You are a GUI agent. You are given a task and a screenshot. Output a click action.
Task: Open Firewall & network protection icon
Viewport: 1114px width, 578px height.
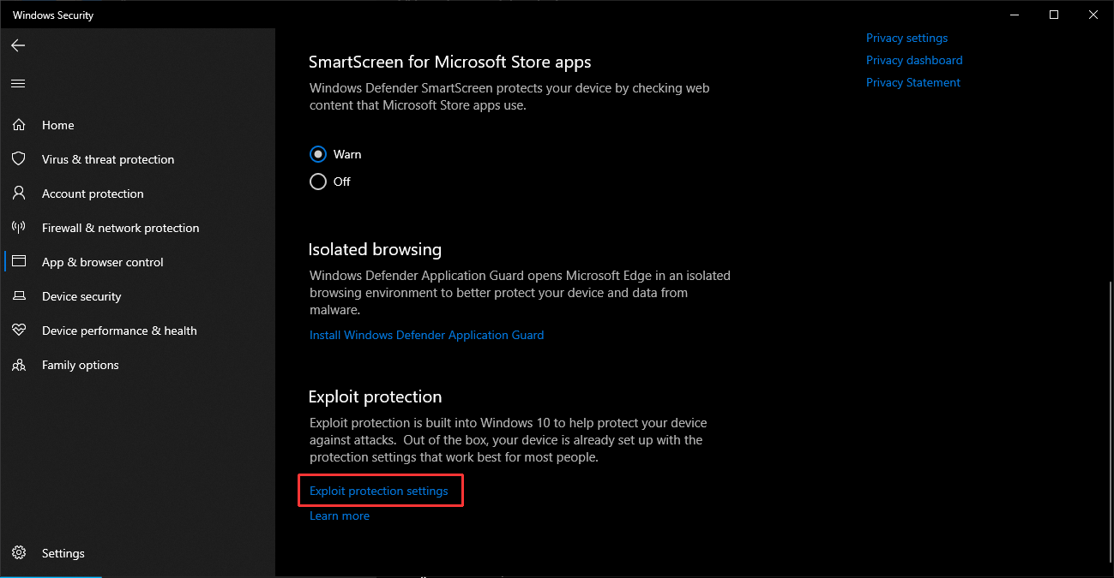click(19, 228)
